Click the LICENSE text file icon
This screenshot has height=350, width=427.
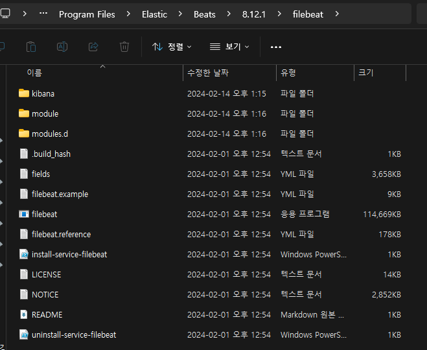(24, 274)
